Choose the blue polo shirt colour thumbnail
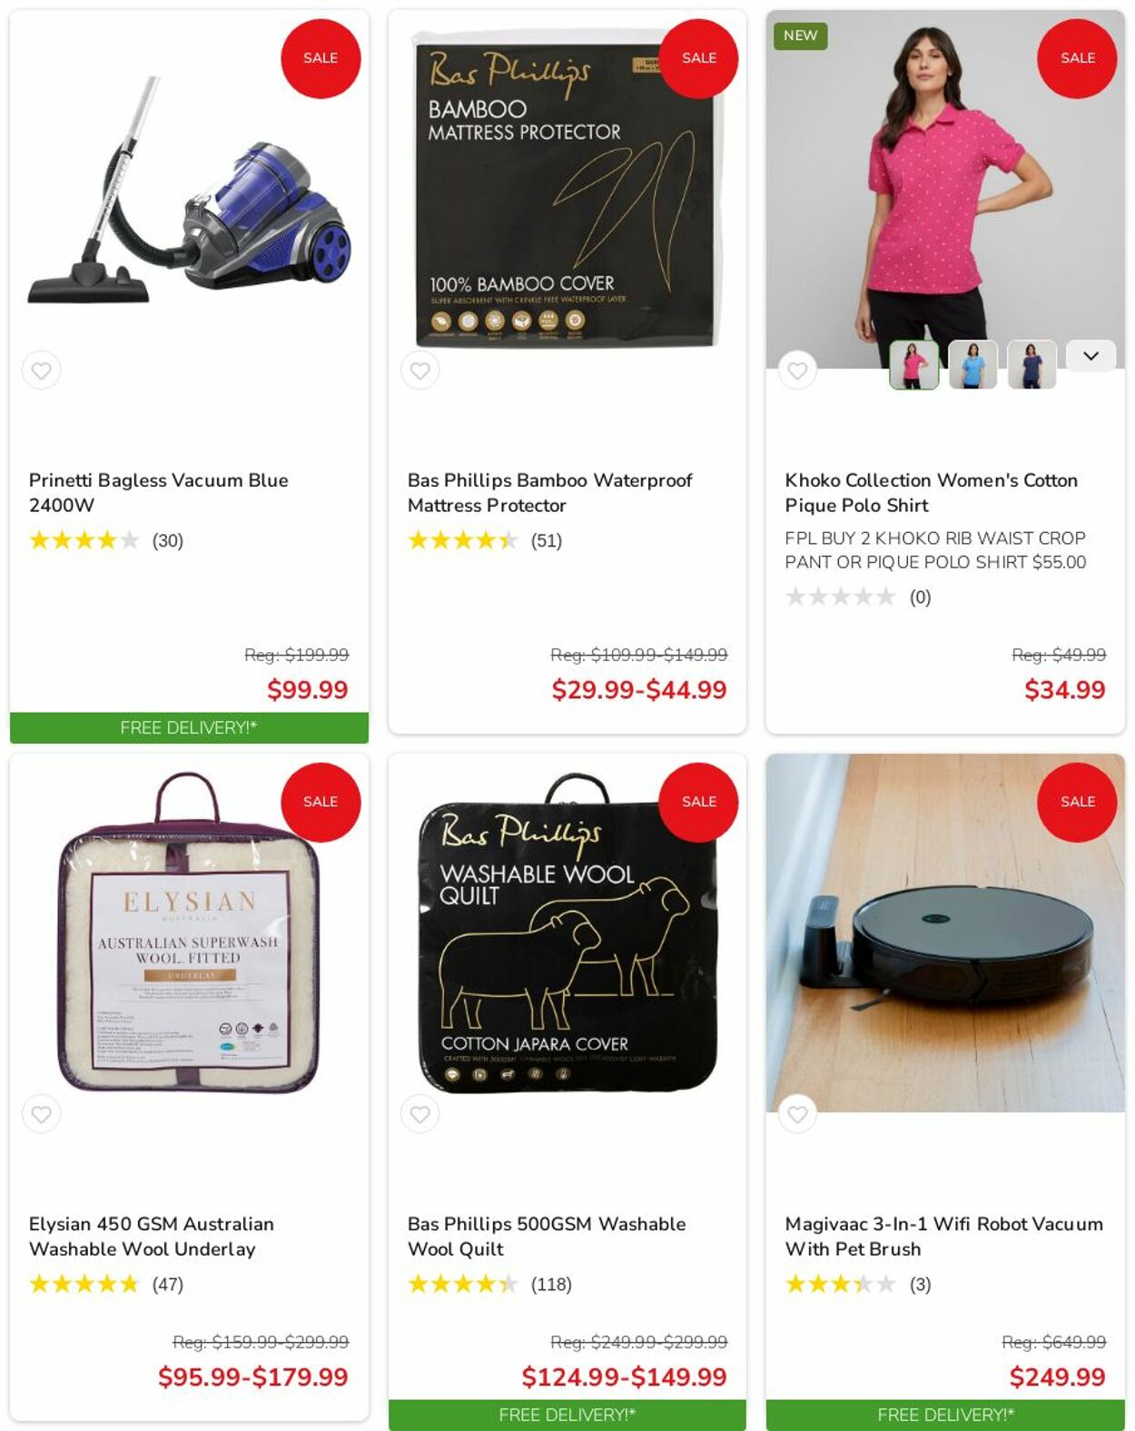The height and width of the screenshot is (1431, 1135). tap(972, 364)
